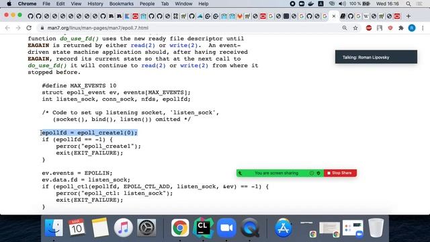Click the man7.org URL address field
The image size is (430, 242).
[x=98, y=28]
